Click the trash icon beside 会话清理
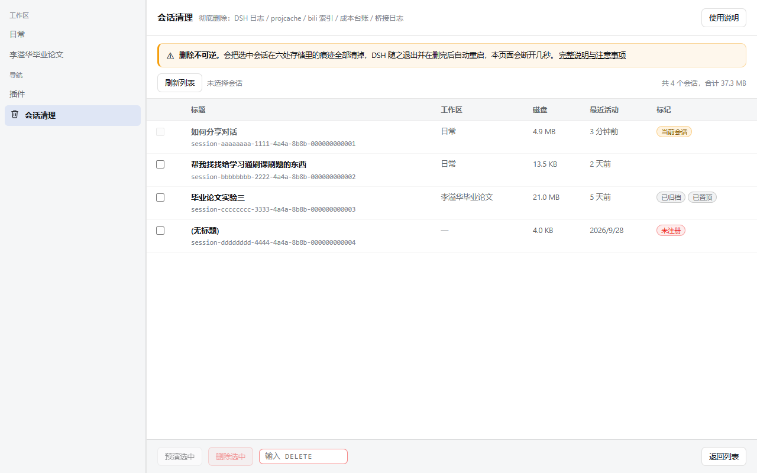757x473 pixels. coord(15,115)
